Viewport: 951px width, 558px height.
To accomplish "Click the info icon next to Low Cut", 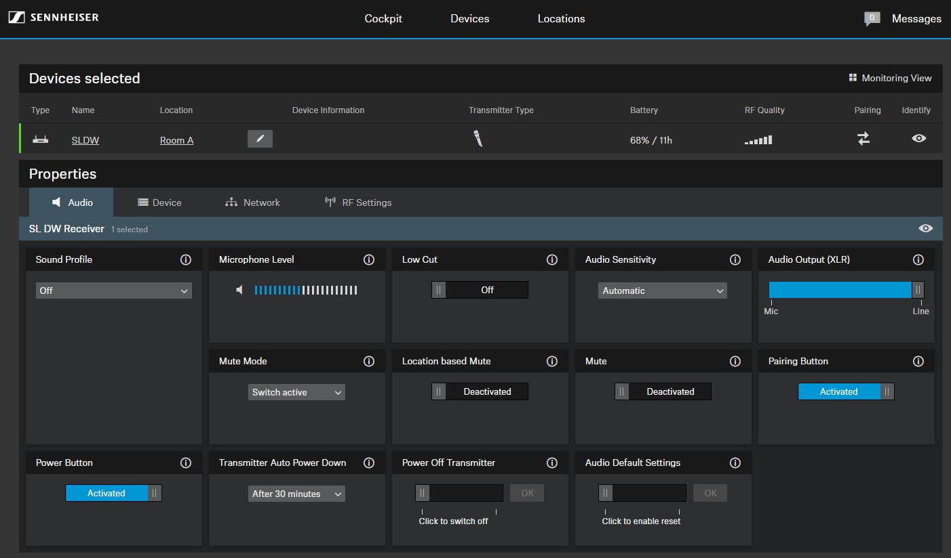I will [551, 259].
